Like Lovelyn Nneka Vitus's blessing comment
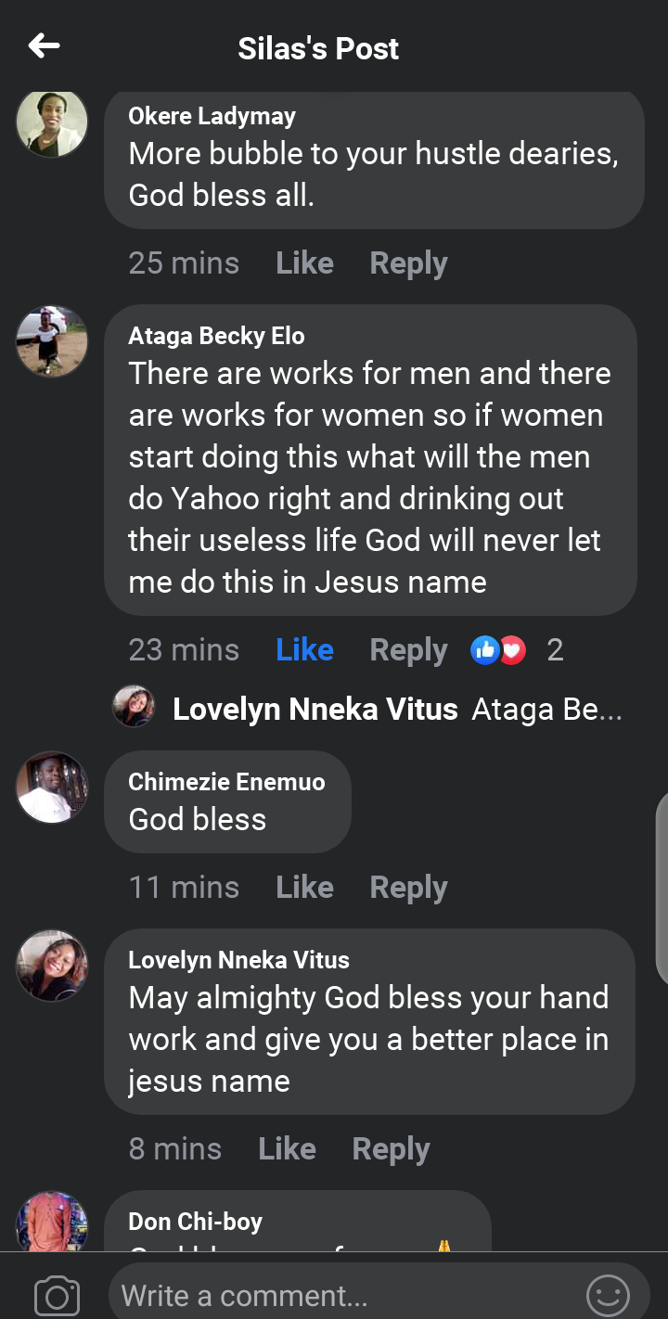This screenshot has height=1319, width=668. coord(287,1149)
